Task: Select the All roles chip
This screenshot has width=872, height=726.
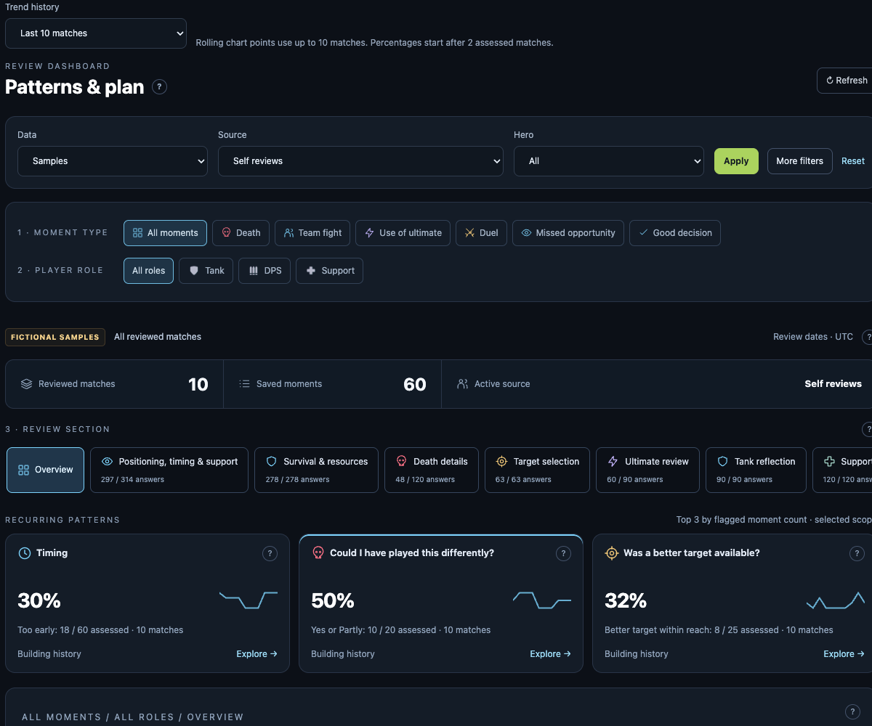Action: tap(148, 271)
